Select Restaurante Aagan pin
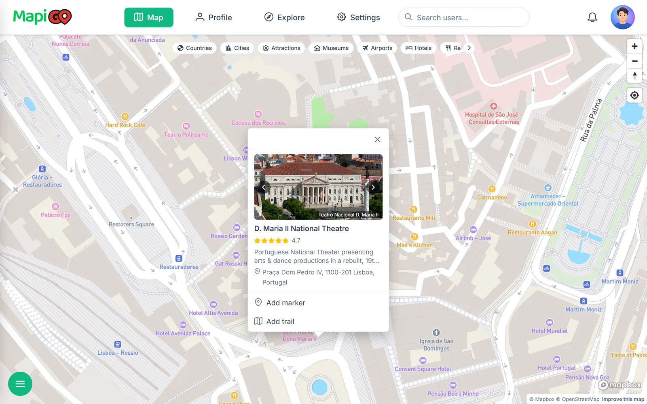 (x=533, y=224)
